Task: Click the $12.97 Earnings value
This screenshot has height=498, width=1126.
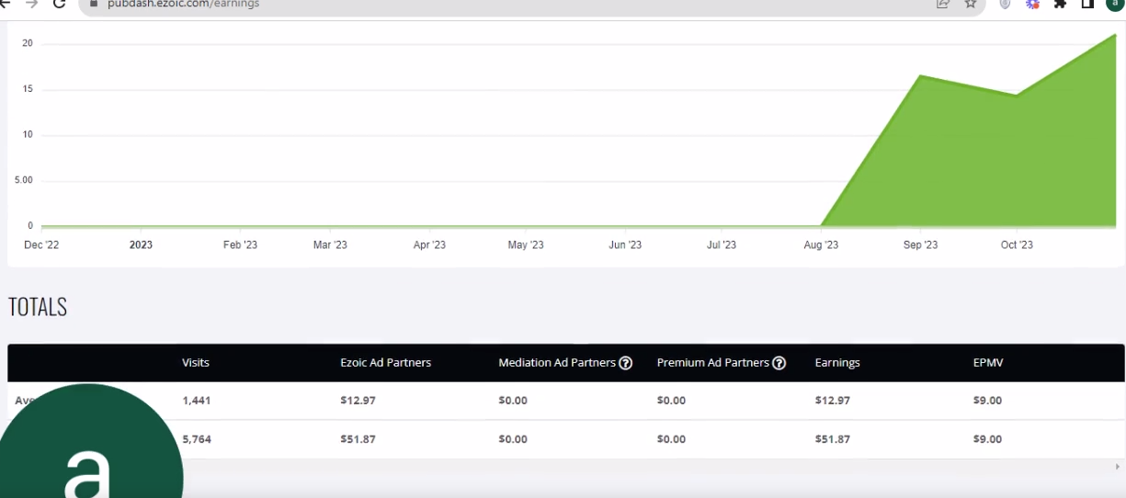Action: [x=832, y=401]
